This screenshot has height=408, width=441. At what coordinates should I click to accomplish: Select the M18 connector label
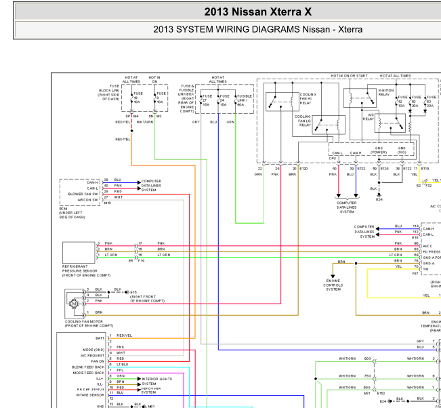[108, 203]
